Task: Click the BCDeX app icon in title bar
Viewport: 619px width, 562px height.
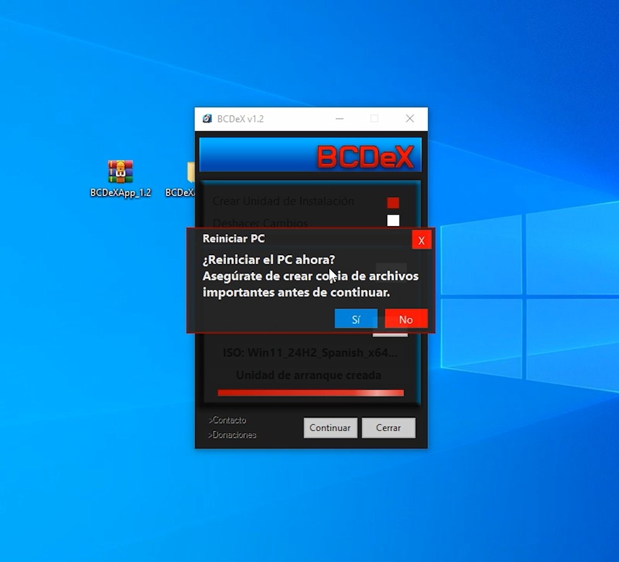Action: click(x=207, y=119)
